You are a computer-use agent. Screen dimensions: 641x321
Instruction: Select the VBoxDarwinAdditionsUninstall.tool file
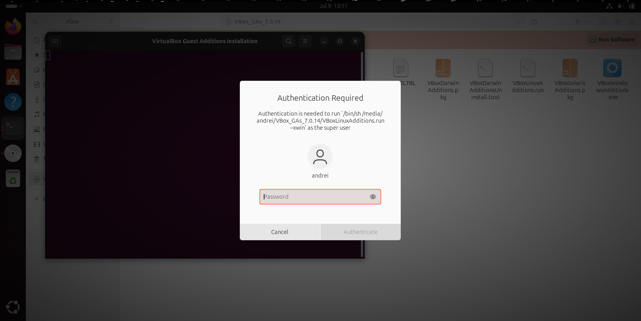click(485, 80)
